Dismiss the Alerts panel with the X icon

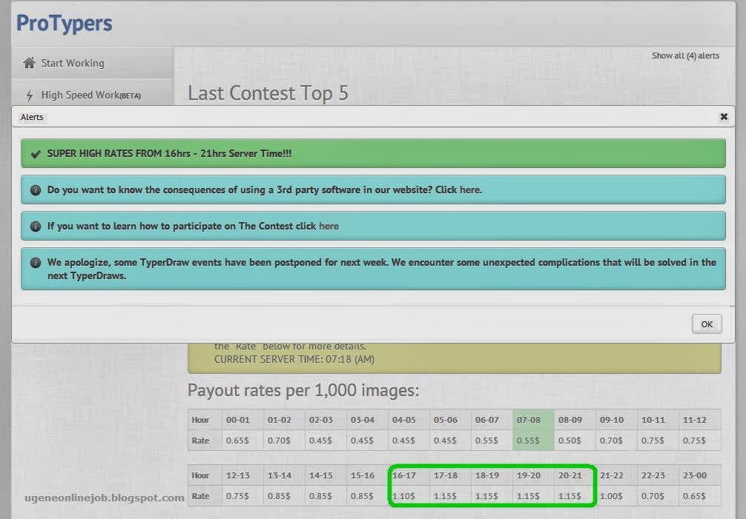coord(724,116)
